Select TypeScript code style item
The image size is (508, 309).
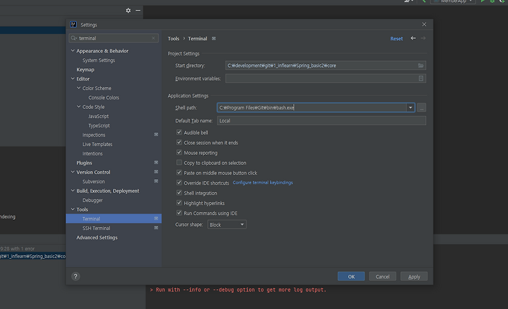point(99,126)
